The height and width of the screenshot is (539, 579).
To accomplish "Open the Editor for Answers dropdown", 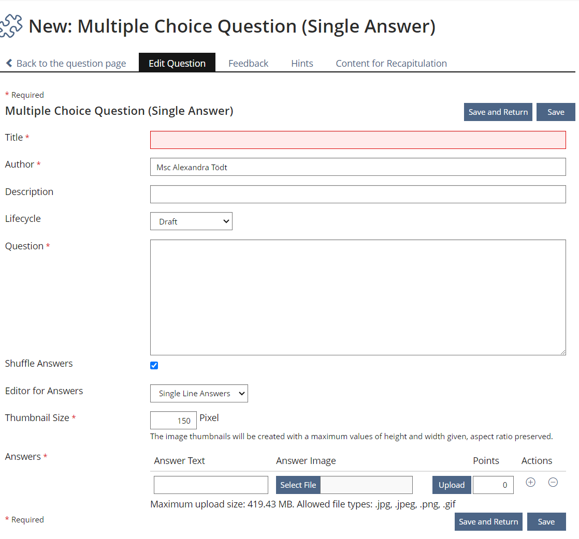I will click(199, 393).
